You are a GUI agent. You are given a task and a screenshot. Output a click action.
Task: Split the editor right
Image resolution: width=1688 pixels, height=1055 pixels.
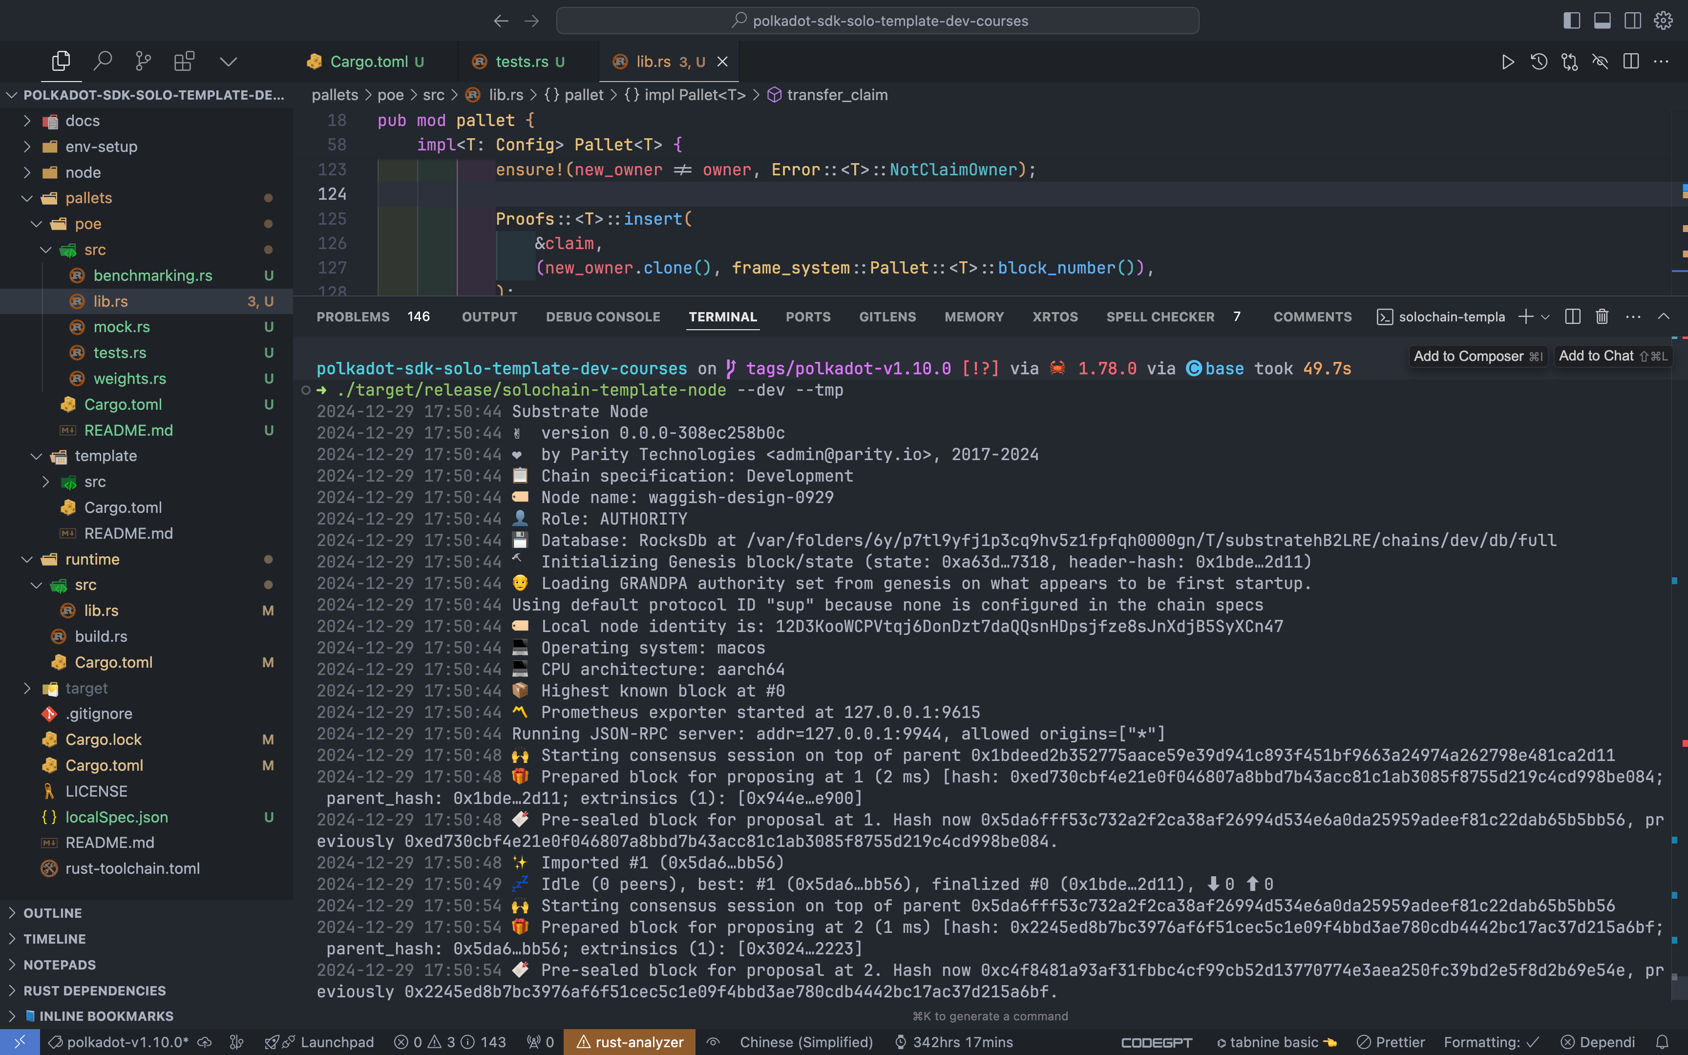1631,62
